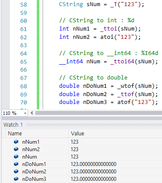Click the horizontal scrollbar left arrow
Viewport: 162px width, 183px height.
point(32,113)
